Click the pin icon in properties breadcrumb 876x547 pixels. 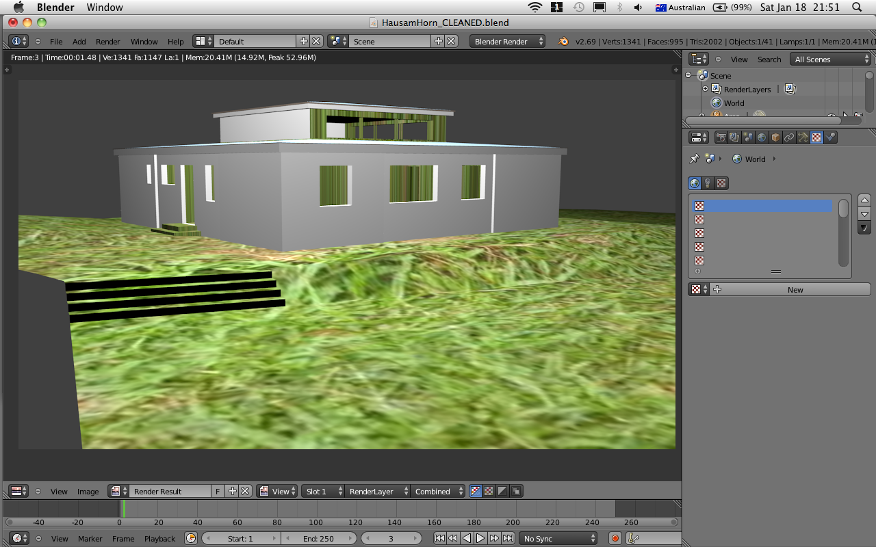(x=694, y=159)
